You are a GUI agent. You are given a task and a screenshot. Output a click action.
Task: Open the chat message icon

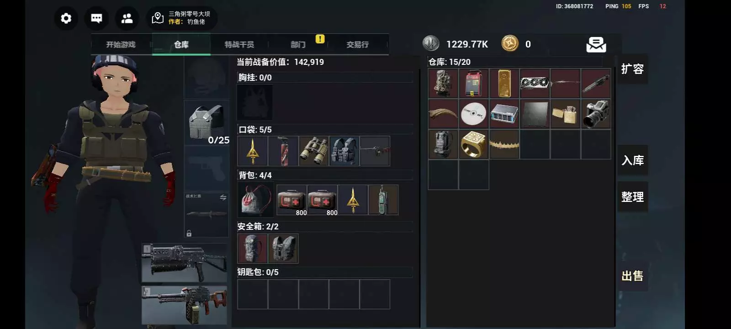click(x=96, y=18)
